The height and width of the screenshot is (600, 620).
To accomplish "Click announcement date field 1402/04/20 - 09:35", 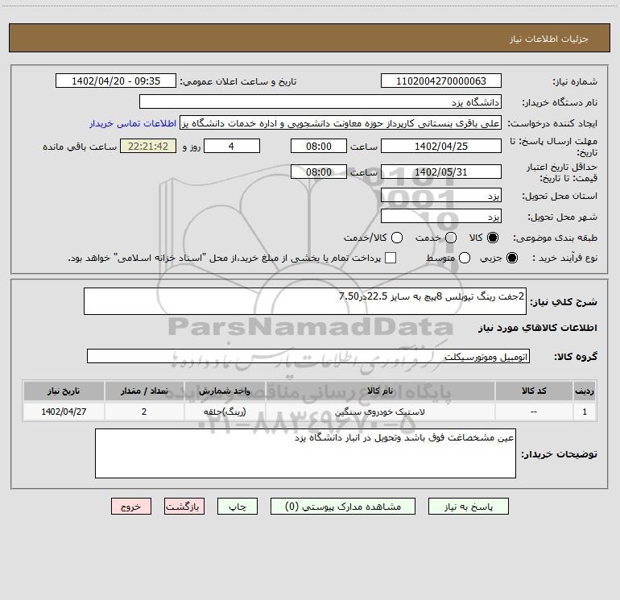I will [x=115, y=81].
